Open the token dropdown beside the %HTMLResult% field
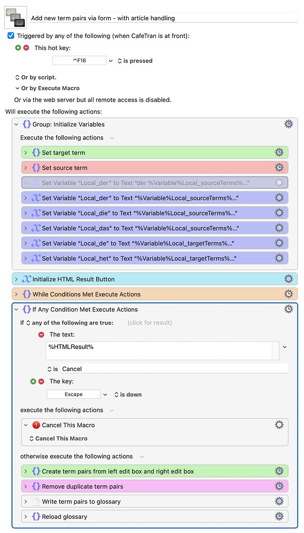The width and height of the screenshot is (304, 533). click(285, 347)
